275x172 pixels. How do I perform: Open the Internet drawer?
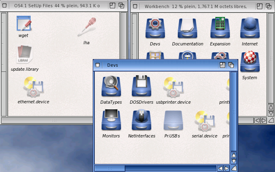point(250,28)
